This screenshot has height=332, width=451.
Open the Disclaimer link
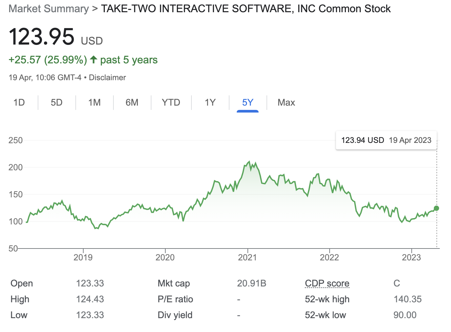coord(107,78)
